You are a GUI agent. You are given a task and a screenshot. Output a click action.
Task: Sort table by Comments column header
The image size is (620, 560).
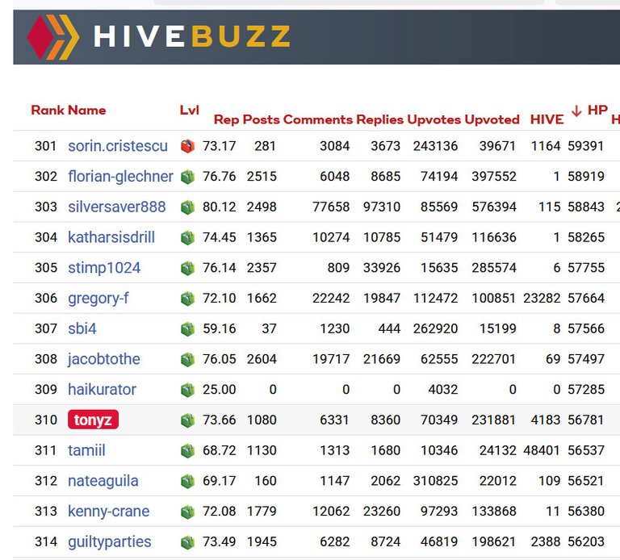318,119
